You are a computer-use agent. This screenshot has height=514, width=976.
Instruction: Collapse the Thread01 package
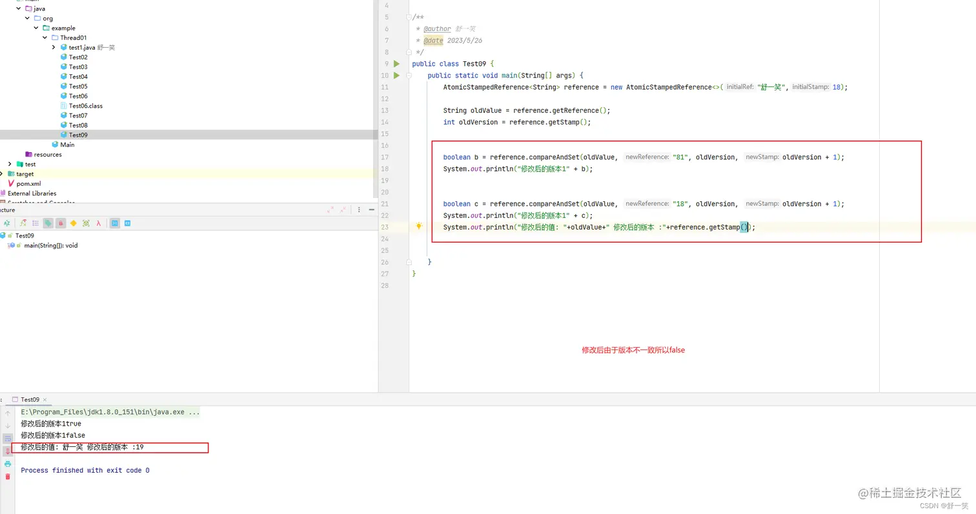[x=45, y=37]
